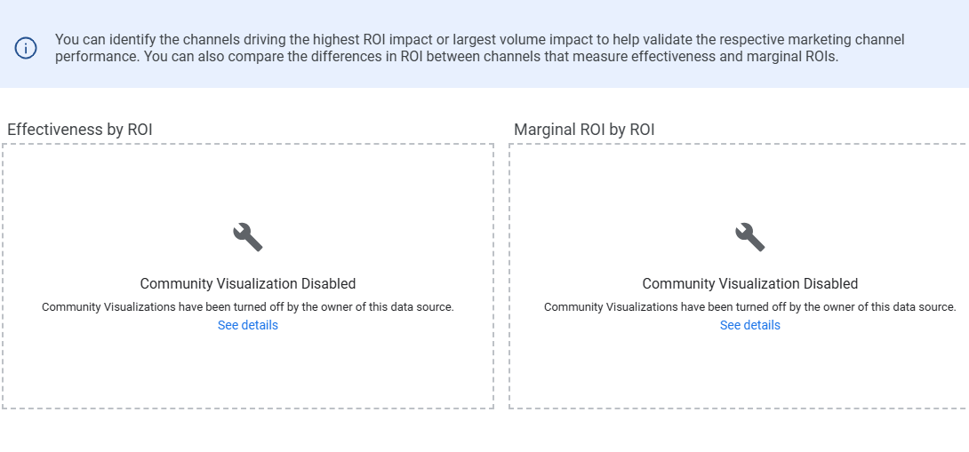Click the wrench icon in Effectiveness by ROI
969x452 pixels.
pos(247,237)
